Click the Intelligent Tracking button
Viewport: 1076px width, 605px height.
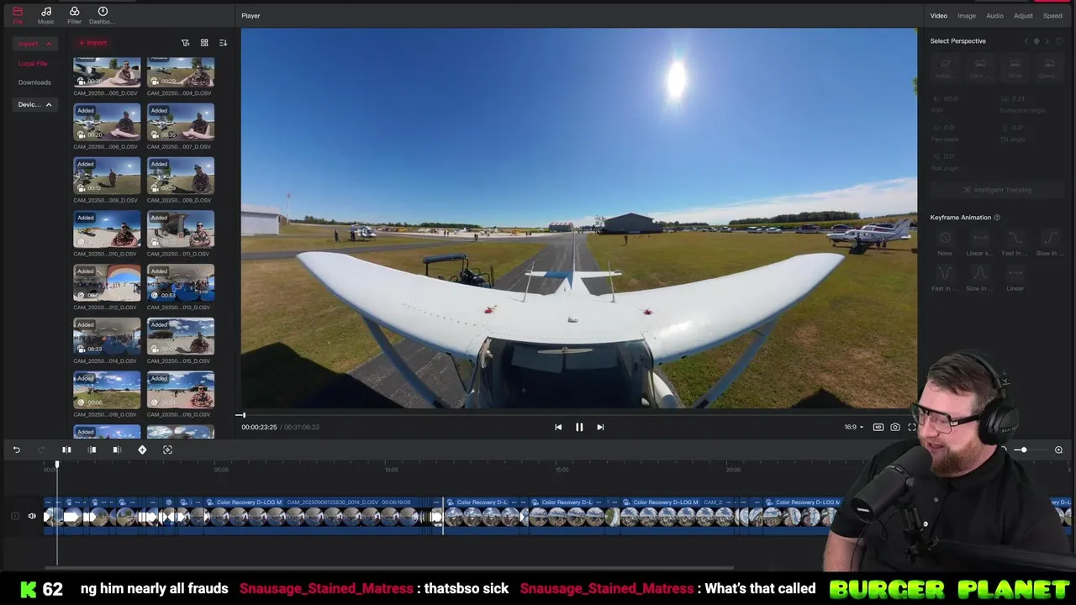997,190
